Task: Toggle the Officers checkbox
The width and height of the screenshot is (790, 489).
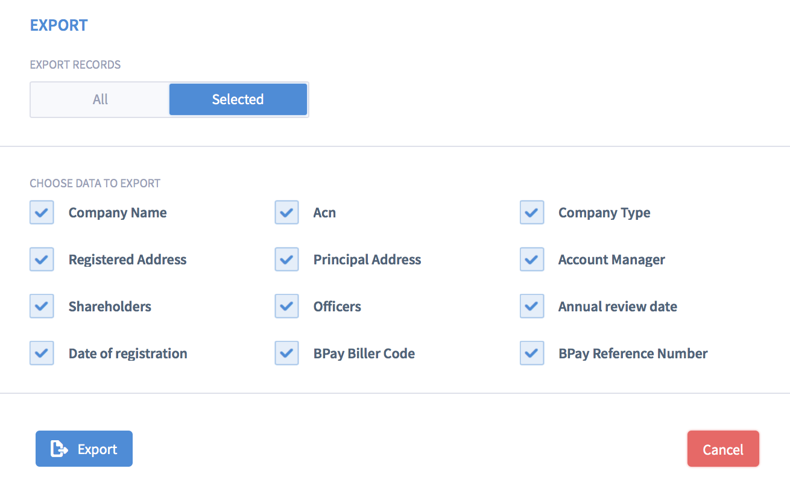Action: click(x=286, y=307)
